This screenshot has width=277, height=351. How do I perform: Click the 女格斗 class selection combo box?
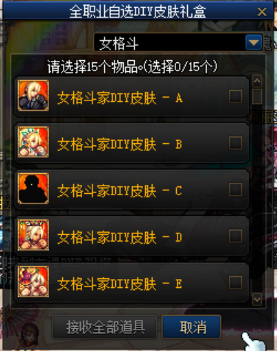pyautogui.click(x=178, y=42)
